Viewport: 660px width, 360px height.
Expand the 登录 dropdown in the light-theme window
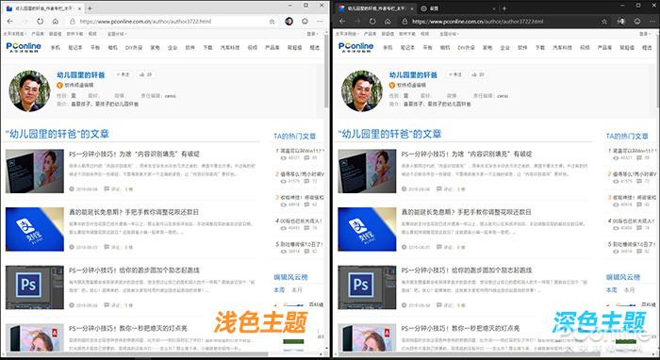coord(312,34)
